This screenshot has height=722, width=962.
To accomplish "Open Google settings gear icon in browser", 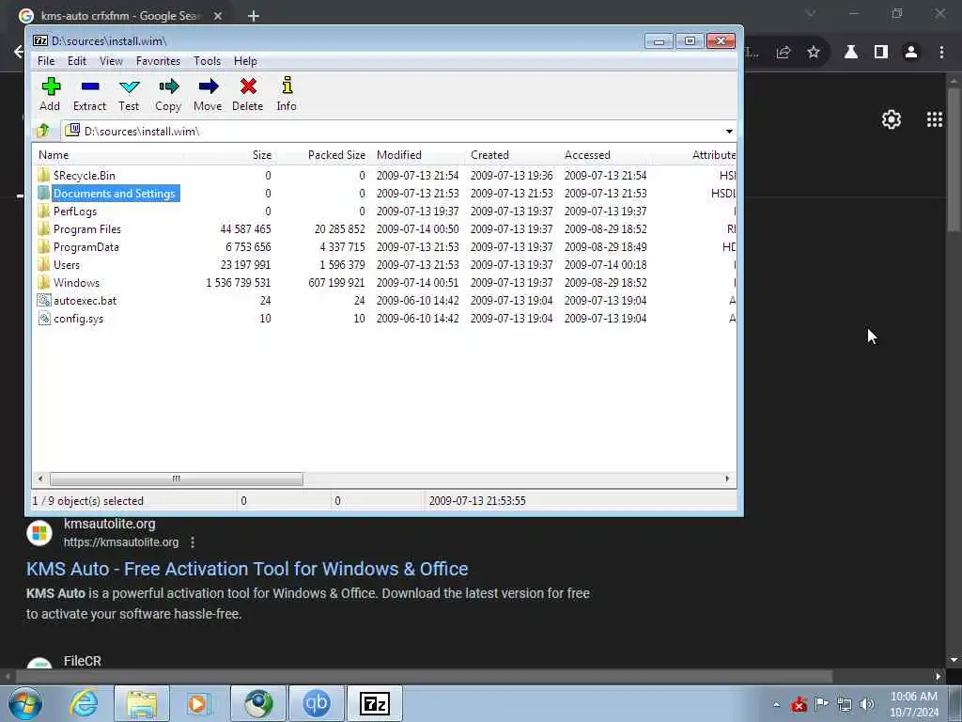I will tap(892, 119).
